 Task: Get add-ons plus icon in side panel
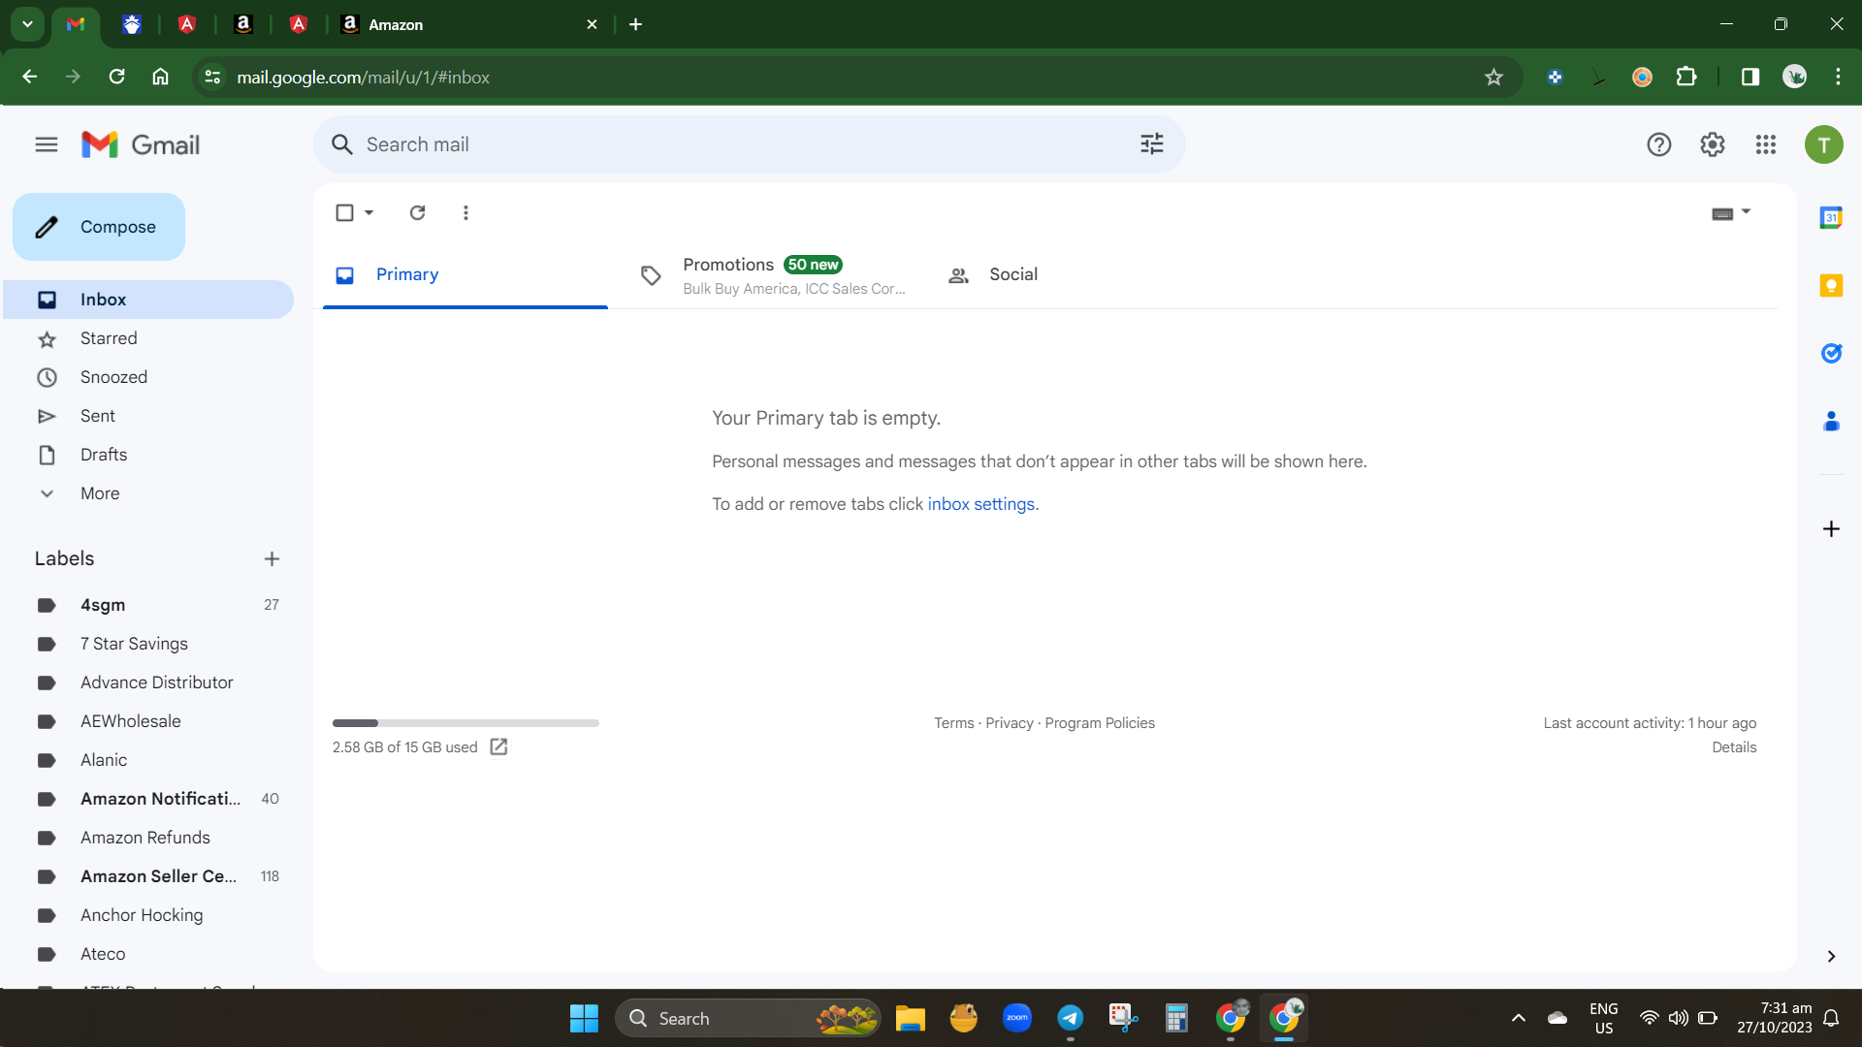pyautogui.click(x=1831, y=528)
